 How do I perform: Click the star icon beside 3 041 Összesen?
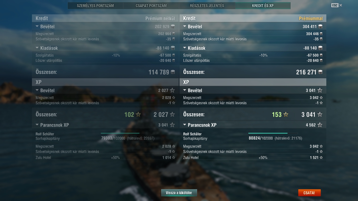click(320, 114)
